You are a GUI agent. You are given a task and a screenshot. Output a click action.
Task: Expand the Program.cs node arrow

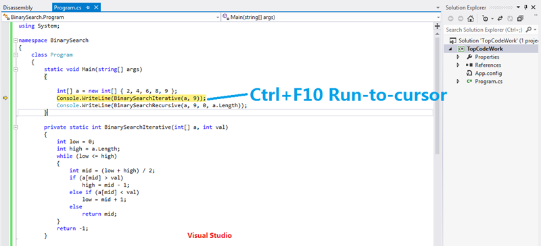click(458, 81)
